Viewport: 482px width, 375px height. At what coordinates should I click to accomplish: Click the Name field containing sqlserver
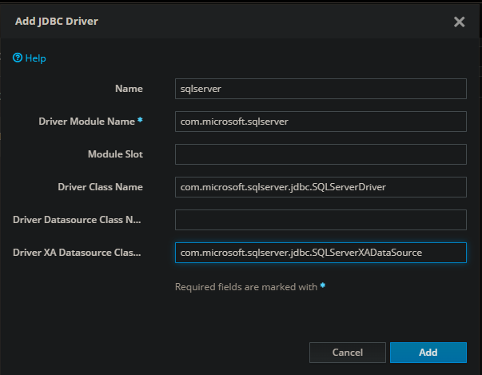coord(320,89)
